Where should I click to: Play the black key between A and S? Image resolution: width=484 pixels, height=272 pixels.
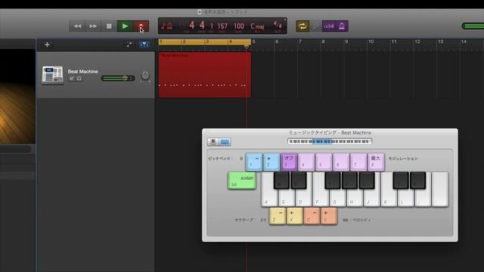point(281,180)
